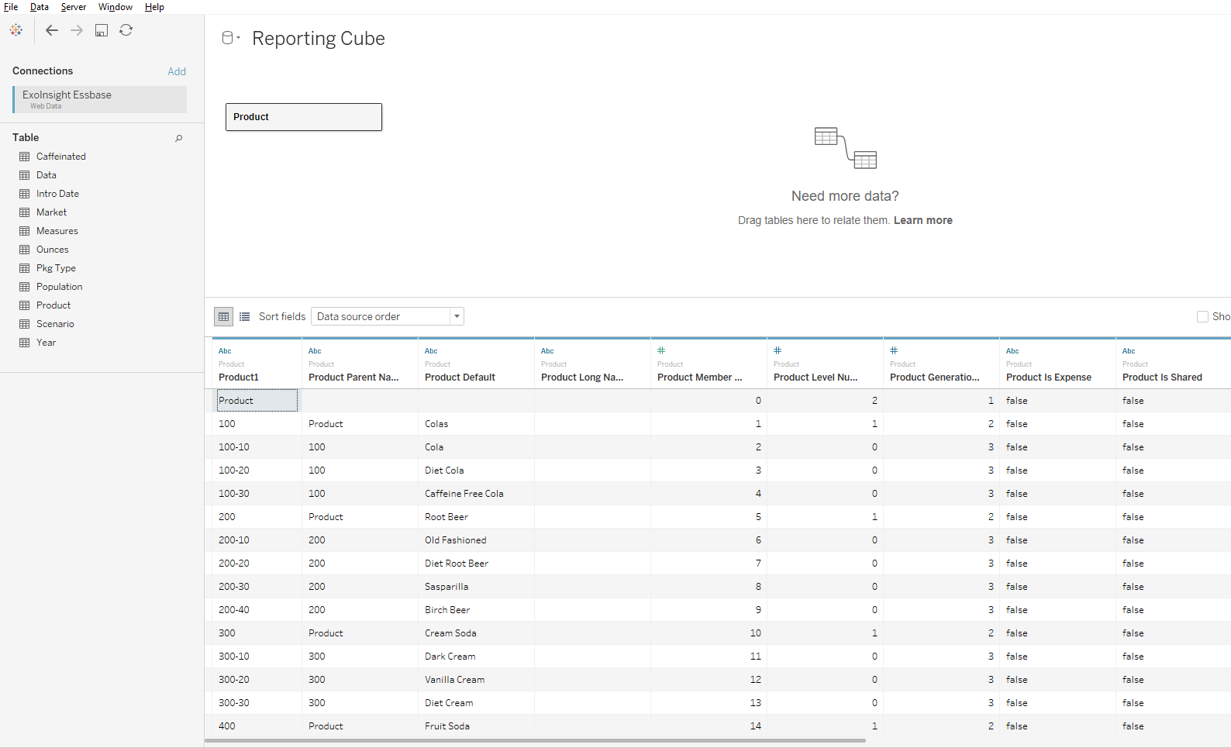The height and width of the screenshot is (748, 1231).
Task: Select the Product table on canvas
Action: tap(303, 117)
